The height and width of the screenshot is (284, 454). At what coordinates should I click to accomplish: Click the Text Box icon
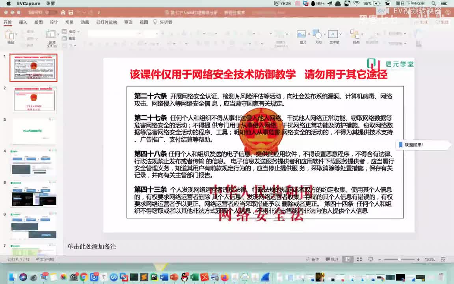click(x=333, y=34)
